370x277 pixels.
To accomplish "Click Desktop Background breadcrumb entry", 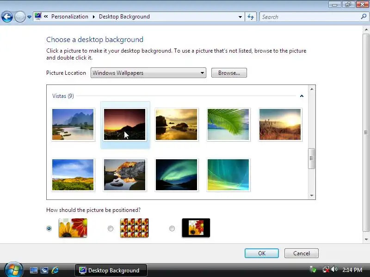I will pos(124,17).
